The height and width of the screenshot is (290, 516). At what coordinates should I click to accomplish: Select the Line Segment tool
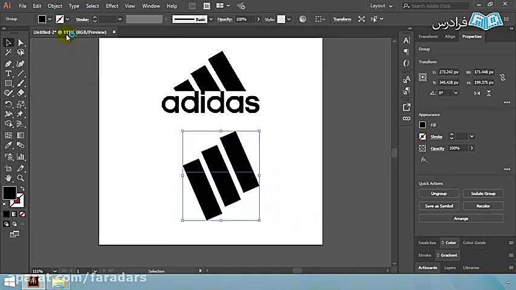21,73
